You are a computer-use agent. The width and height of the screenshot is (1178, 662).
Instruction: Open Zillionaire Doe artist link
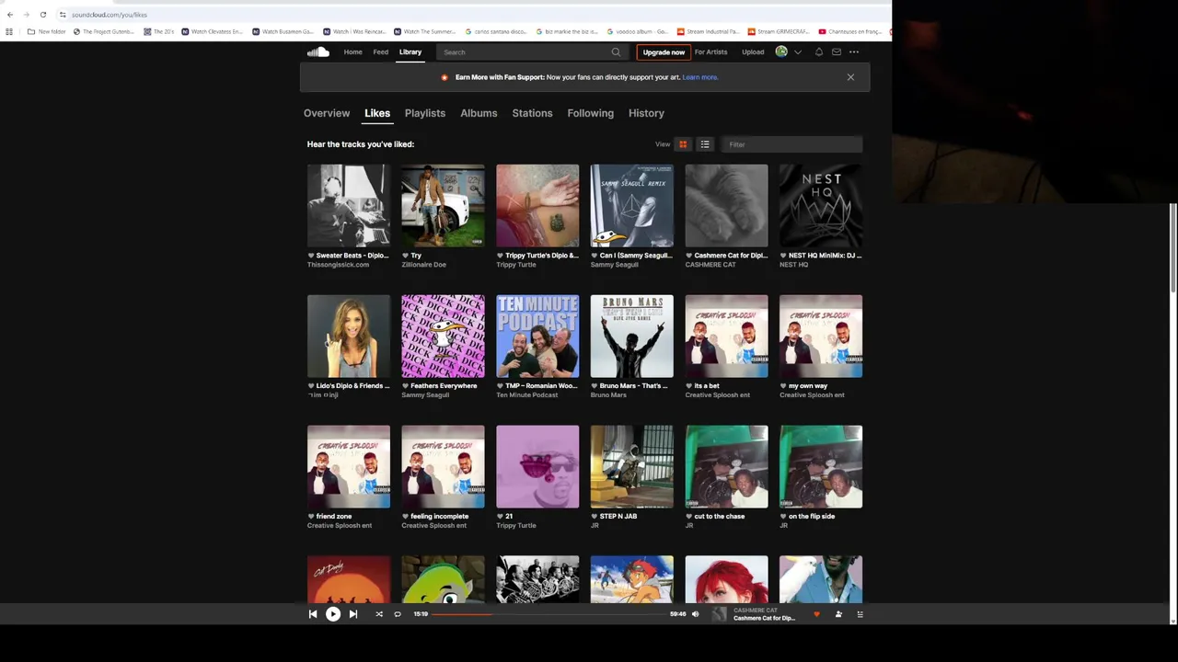pos(423,265)
